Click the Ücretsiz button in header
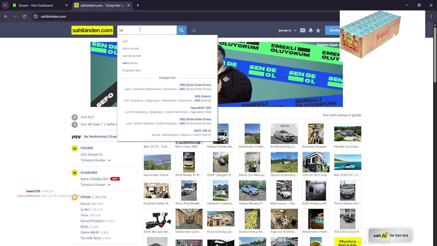The height and width of the screenshot is (246, 437). click(333, 30)
